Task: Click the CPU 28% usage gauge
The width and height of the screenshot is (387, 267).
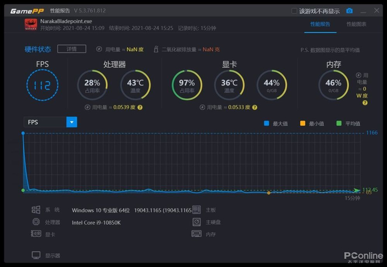Action: pyautogui.click(x=92, y=85)
